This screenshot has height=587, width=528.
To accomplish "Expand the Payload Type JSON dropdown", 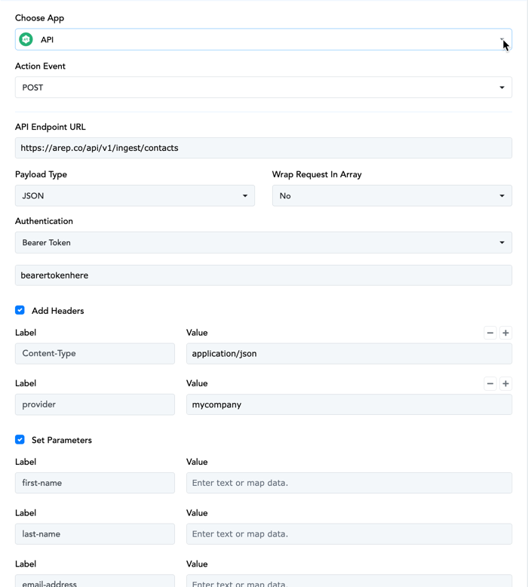I will click(135, 195).
